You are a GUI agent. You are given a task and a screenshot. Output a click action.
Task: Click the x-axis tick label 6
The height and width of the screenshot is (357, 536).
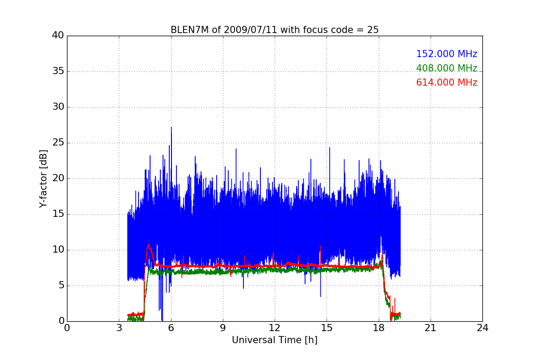171,328
